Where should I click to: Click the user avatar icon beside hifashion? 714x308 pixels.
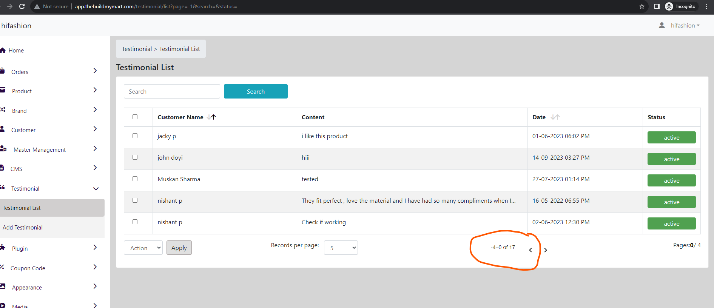(662, 25)
